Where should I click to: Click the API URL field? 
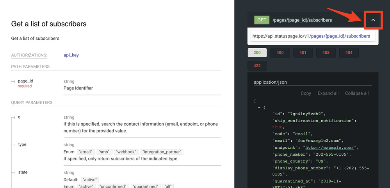click(313, 36)
